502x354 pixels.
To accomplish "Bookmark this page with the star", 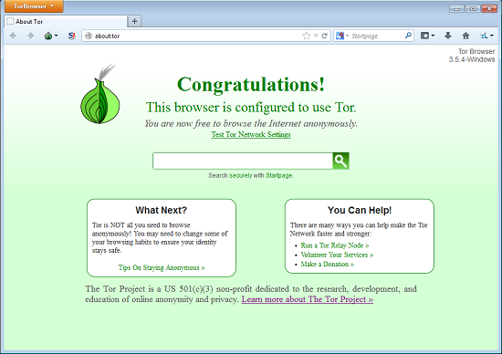I will coord(306,36).
